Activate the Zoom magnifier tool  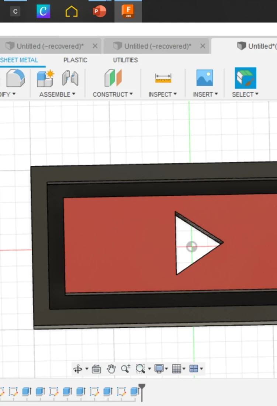(x=126, y=368)
